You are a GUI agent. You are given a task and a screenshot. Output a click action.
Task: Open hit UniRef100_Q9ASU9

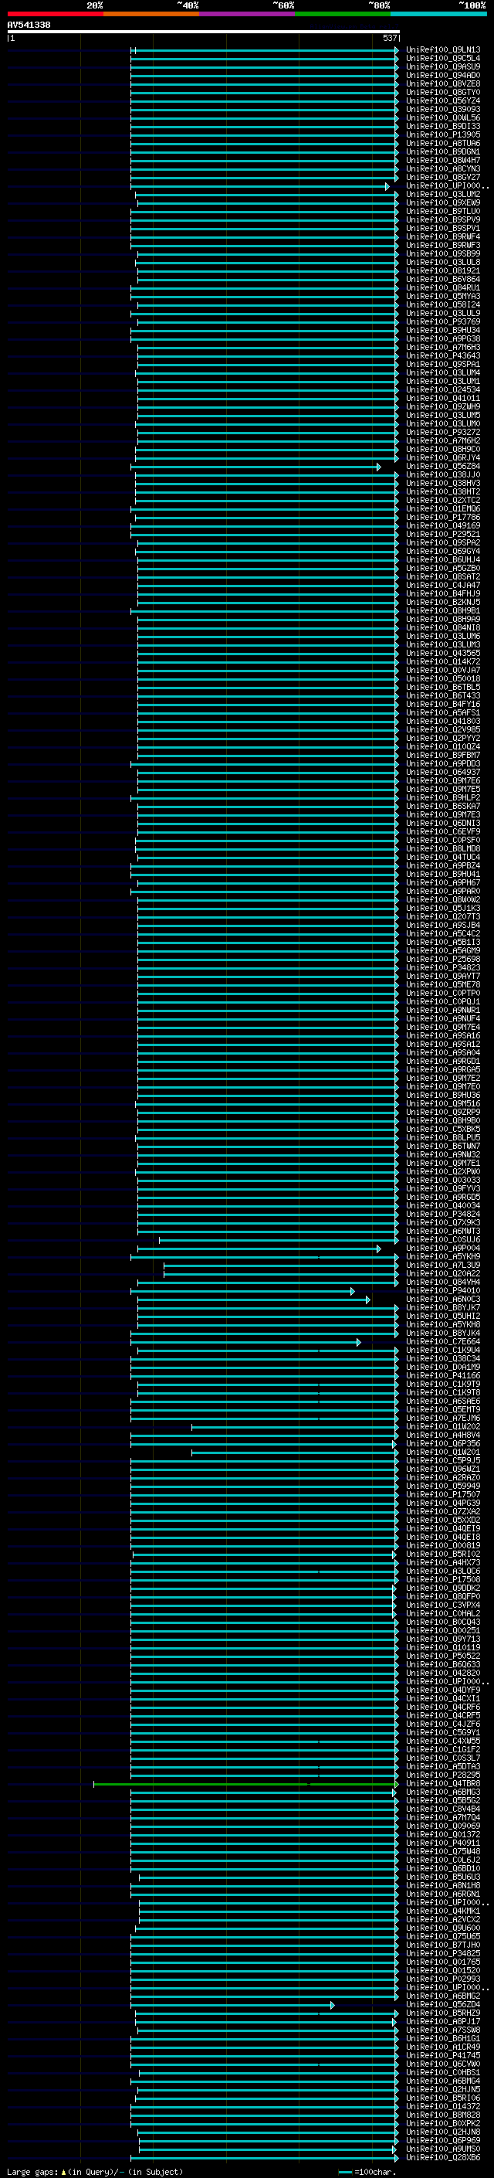pos(443,66)
